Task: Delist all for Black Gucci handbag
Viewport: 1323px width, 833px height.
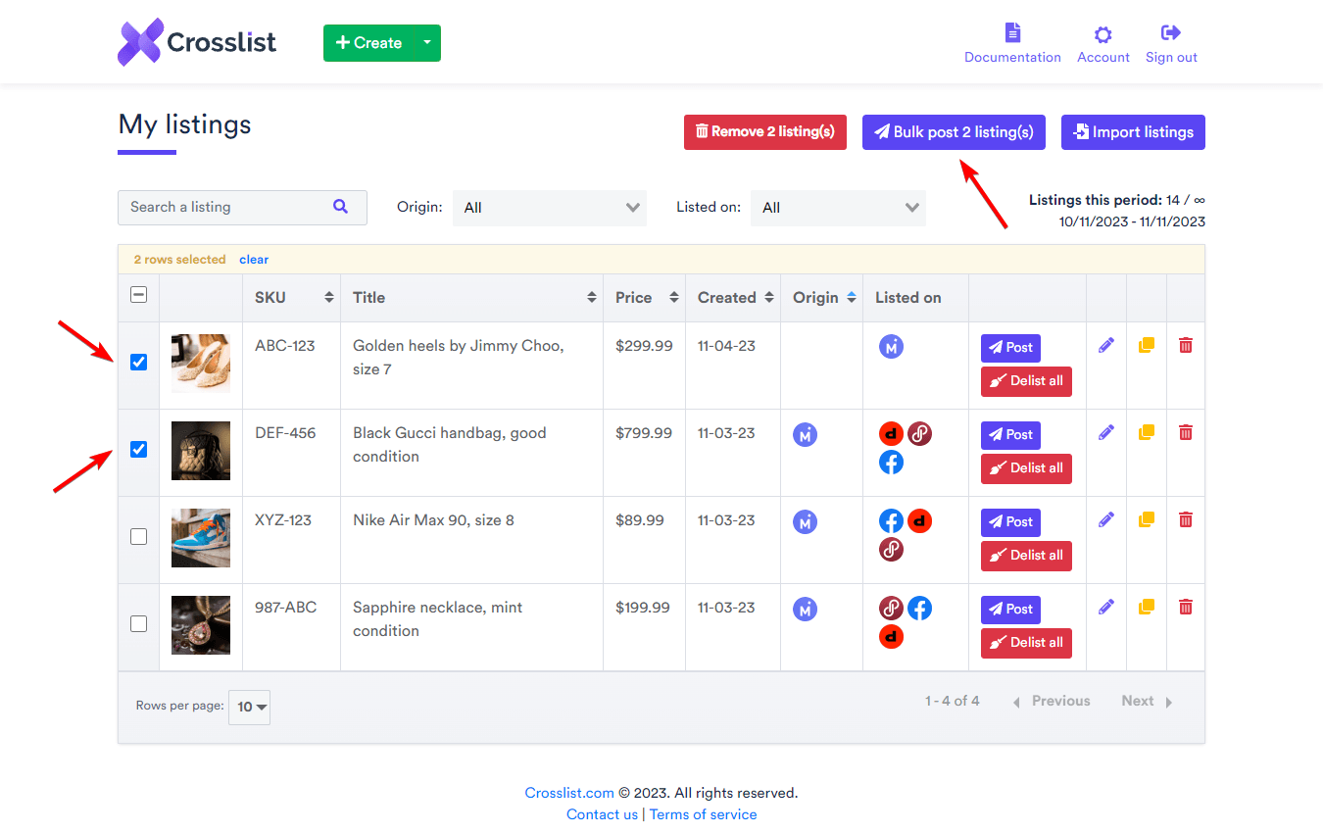Action: (x=1026, y=468)
